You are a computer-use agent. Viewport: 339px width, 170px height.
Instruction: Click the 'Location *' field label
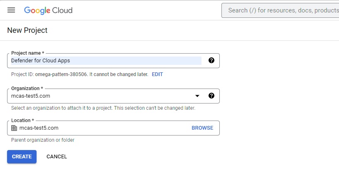coord(22,121)
